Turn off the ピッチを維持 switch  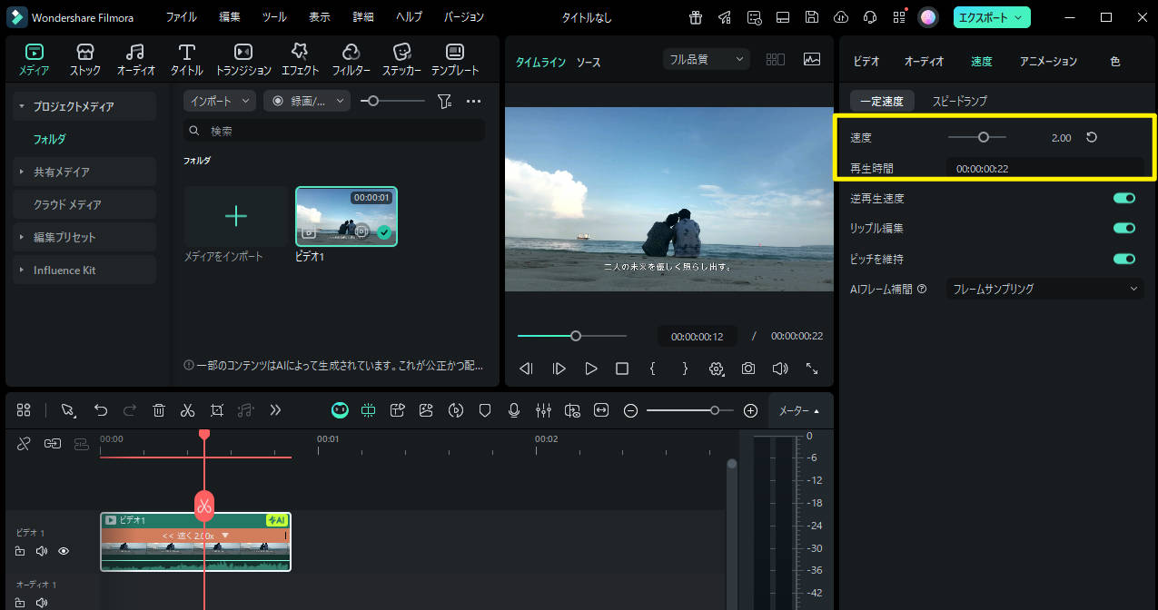[x=1123, y=259]
